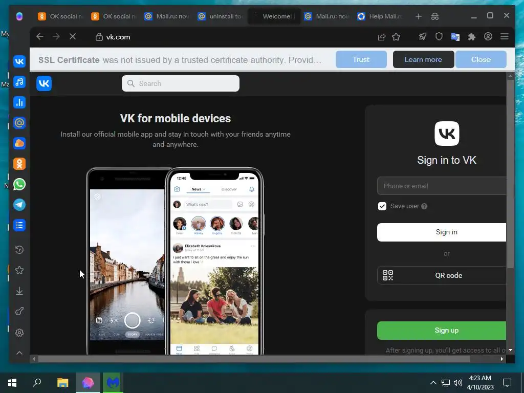Open the extensions puzzle icon
524x393 pixels.
(x=471, y=37)
